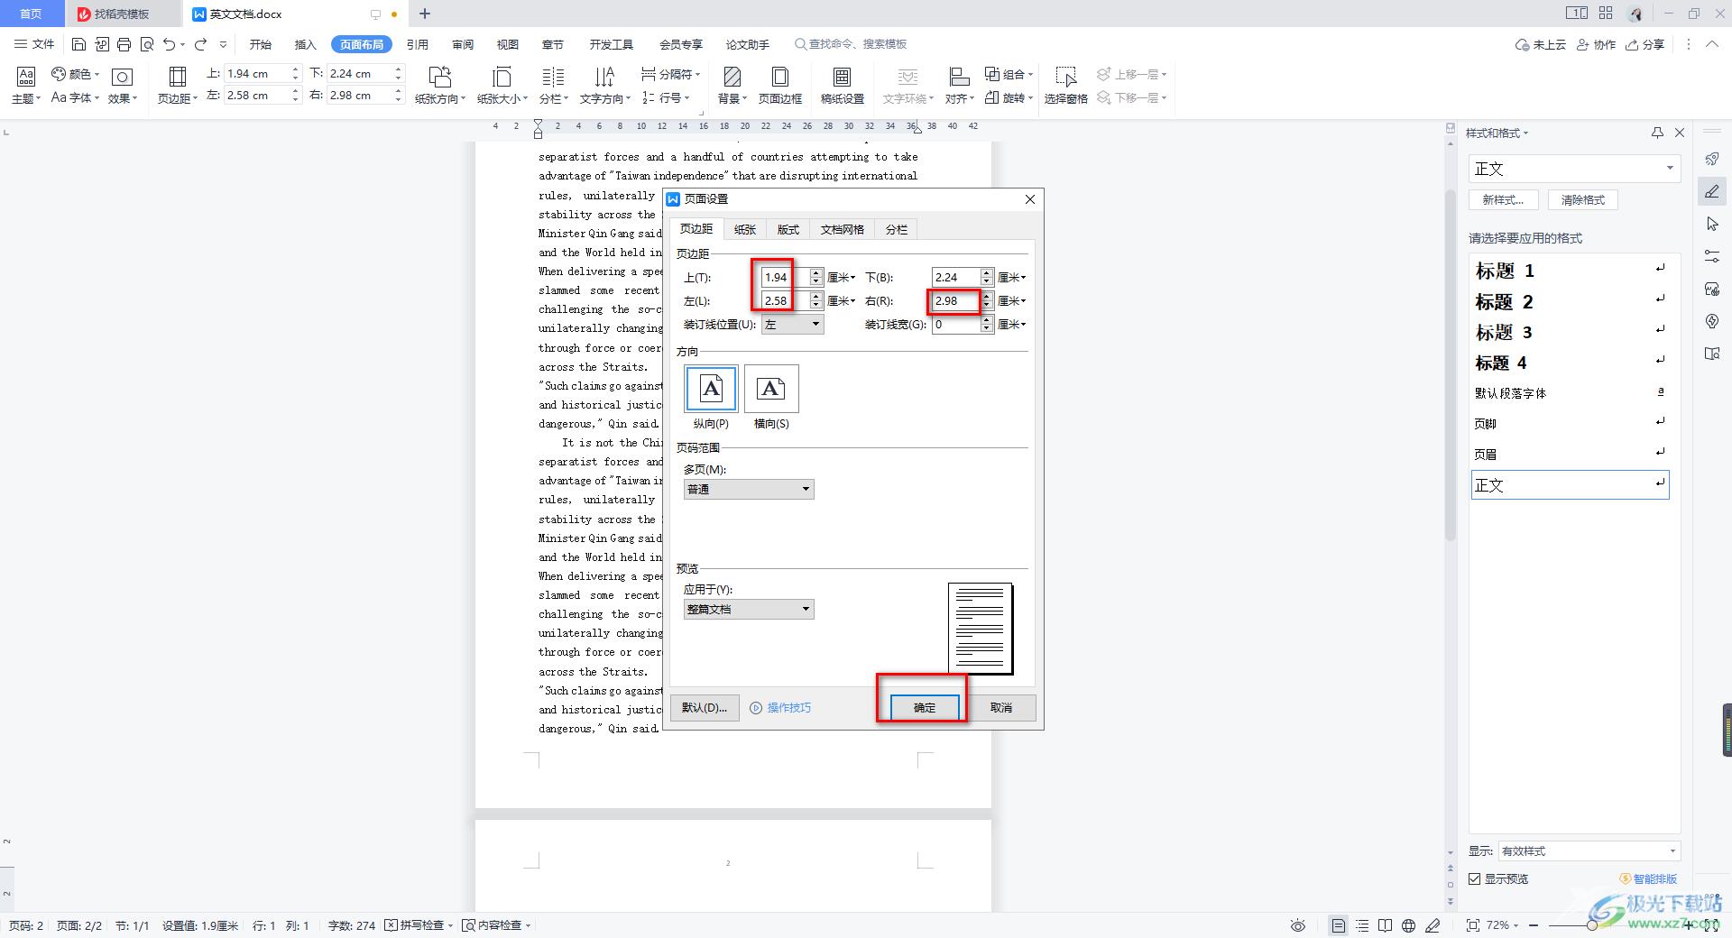Switch to 文档网格 tab in dialog
This screenshot has height=938, width=1732.
(843, 229)
